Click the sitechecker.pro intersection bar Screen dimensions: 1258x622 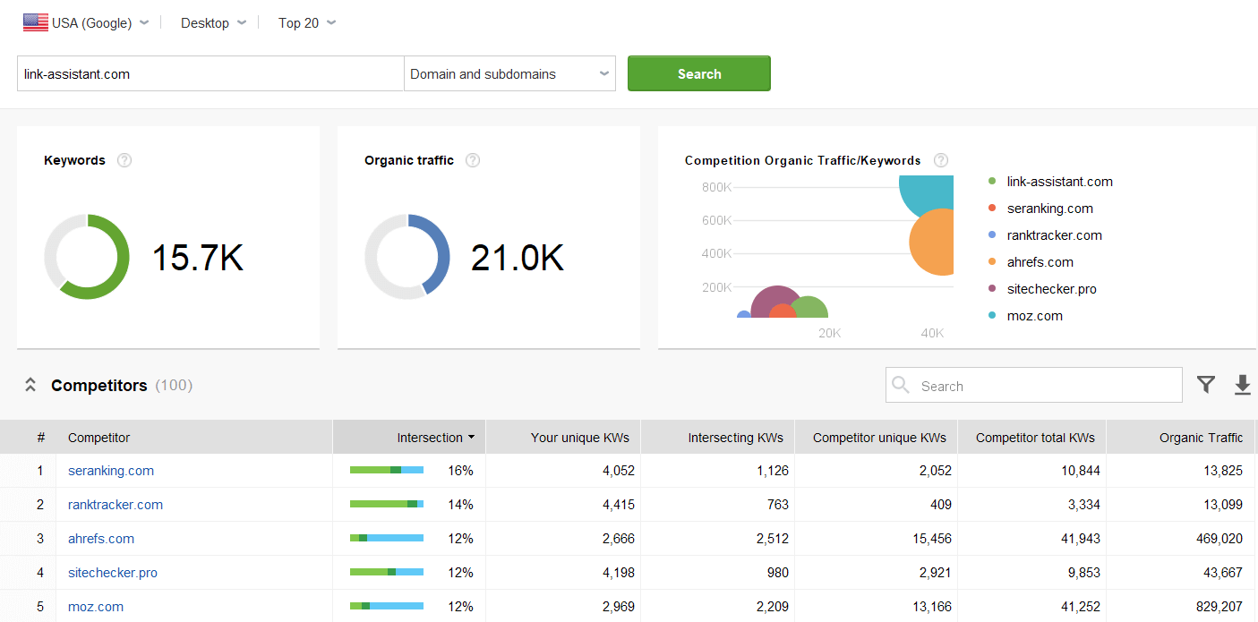[387, 572]
